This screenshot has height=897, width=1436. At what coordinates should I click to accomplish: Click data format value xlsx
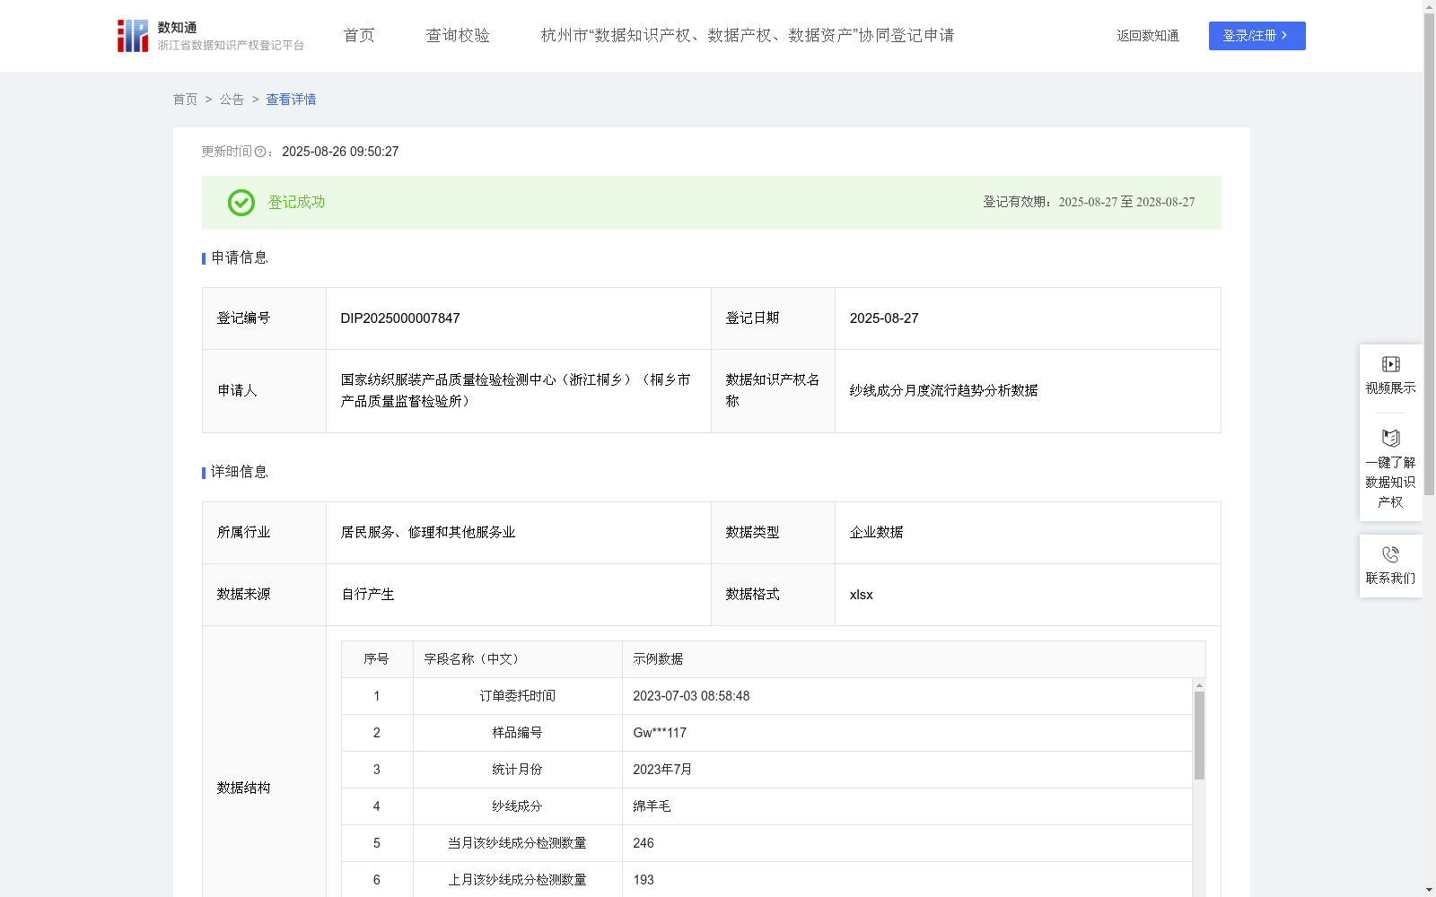coord(862,595)
